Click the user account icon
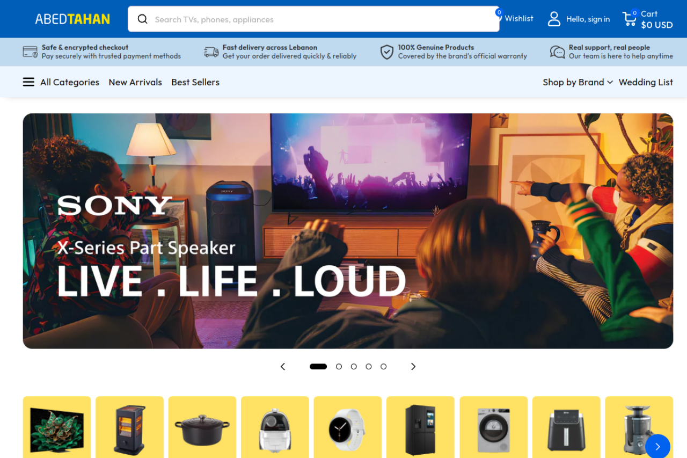Viewport: 687px width, 458px height. point(554,19)
